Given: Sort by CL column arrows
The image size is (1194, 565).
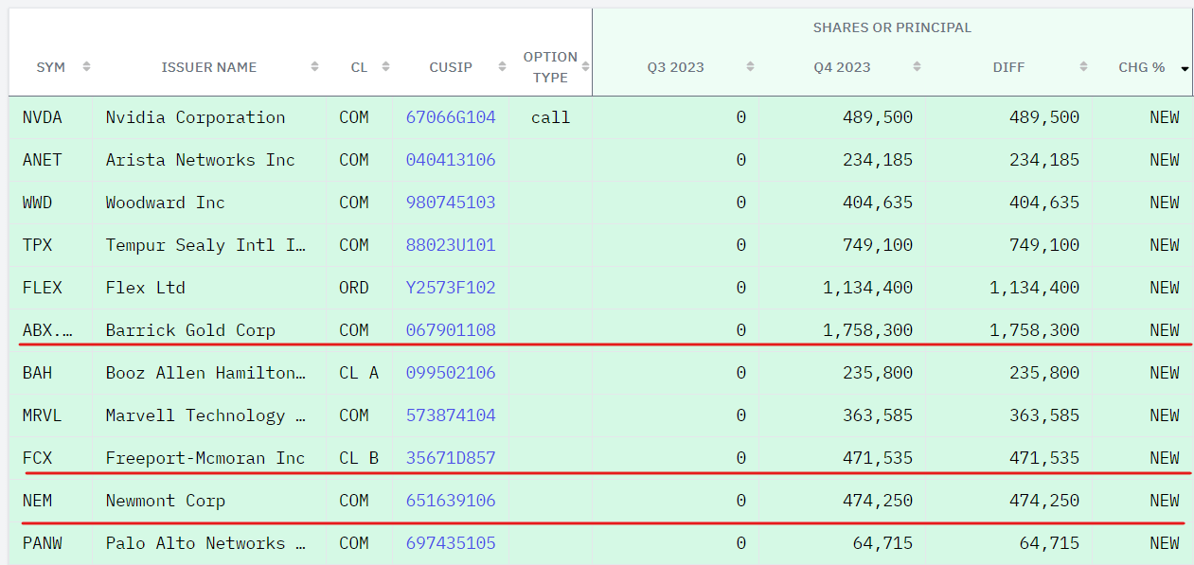Looking at the screenshot, I should click(385, 67).
